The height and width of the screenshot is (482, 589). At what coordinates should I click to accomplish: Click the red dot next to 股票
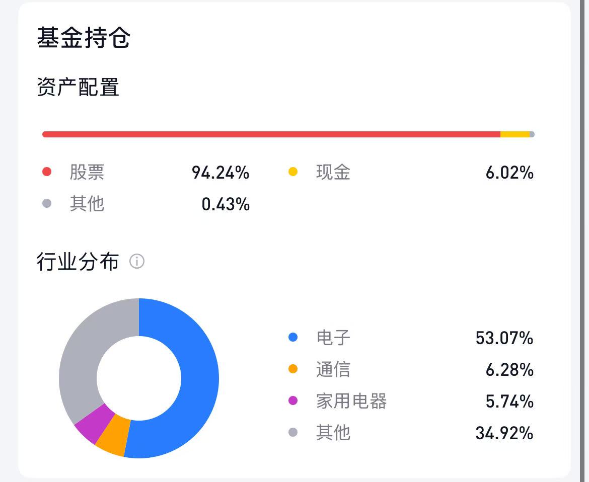click(x=47, y=172)
